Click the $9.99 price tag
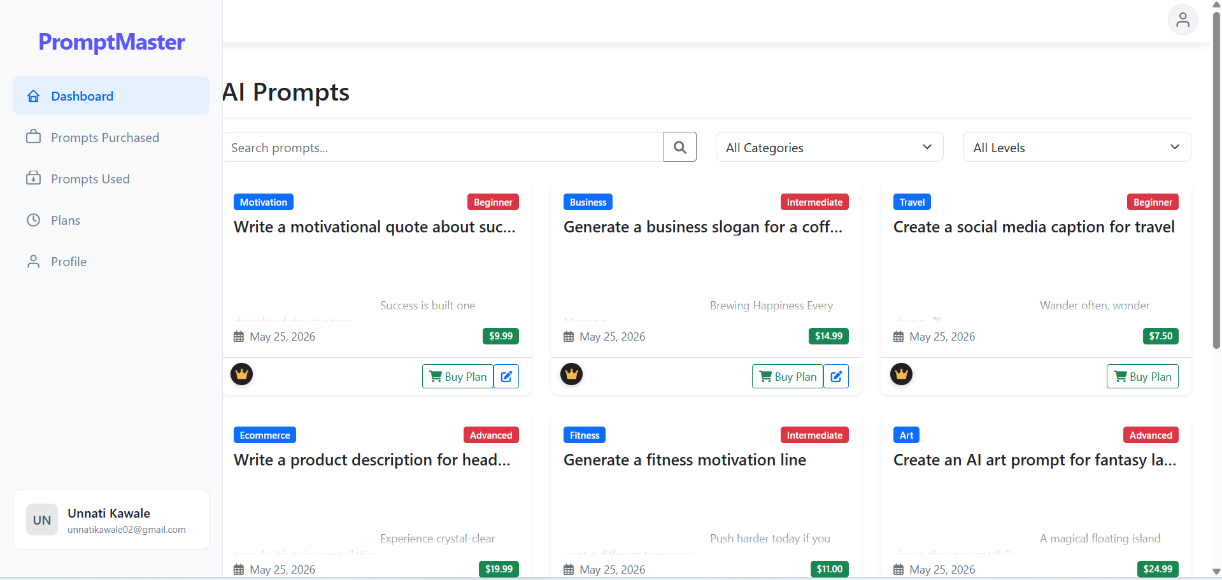 [501, 336]
